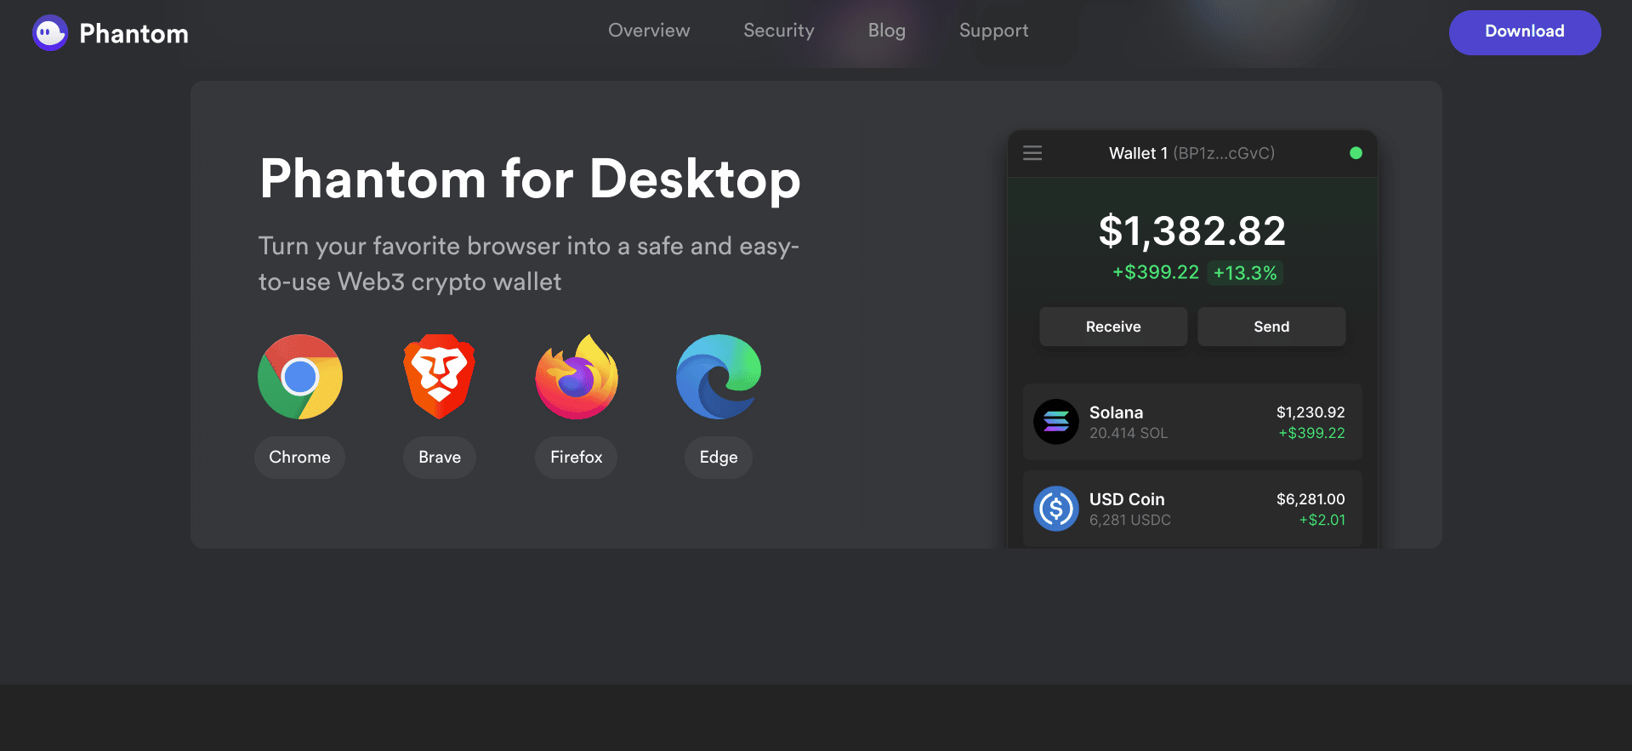Click the Solana token icon
Screen dimensions: 1632x751
tap(1055, 422)
